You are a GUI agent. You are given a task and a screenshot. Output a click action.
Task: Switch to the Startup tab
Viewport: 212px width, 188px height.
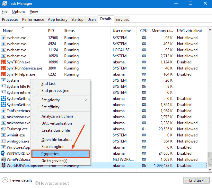coord(77,20)
